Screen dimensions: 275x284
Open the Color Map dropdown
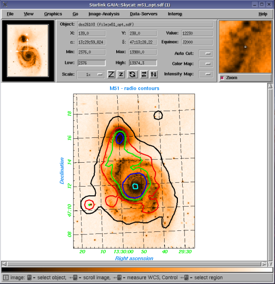click(206, 64)
